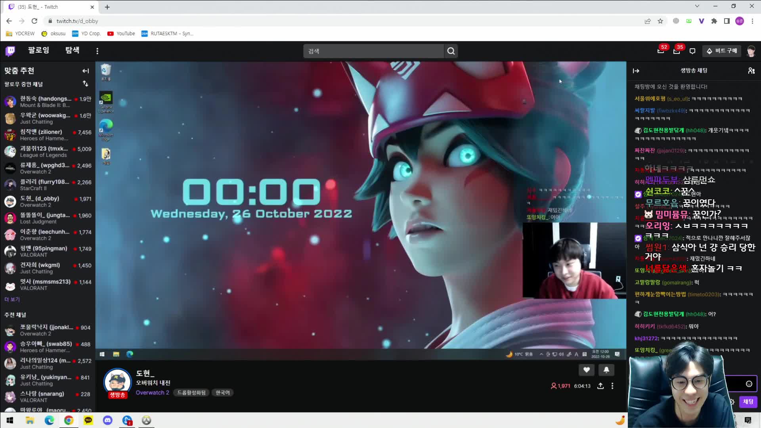Open the Twitch home logo
Viewport: 761px width, 428px height.
(x=10, y=51)
